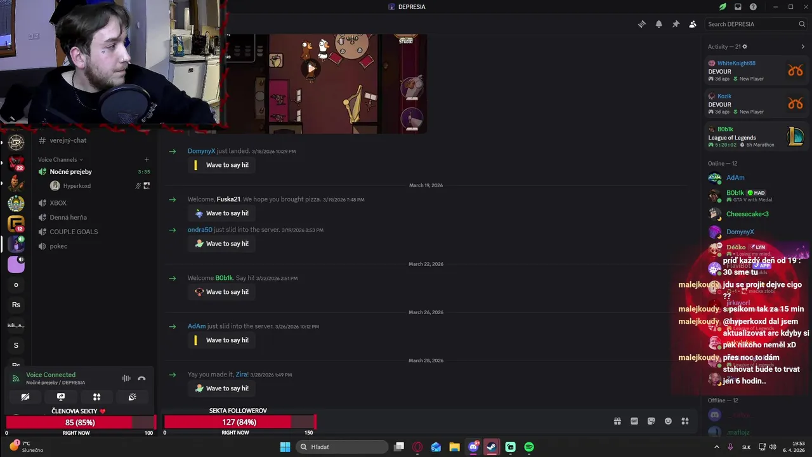
Task: Open the gift icon in message bar
Action: [617, 421]
